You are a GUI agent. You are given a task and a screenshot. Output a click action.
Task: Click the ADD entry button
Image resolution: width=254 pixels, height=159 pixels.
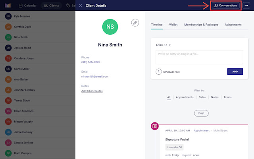coord(235,72)
